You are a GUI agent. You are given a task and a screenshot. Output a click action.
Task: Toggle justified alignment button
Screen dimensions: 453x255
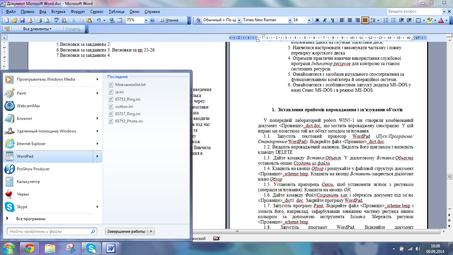click(365, 20)
